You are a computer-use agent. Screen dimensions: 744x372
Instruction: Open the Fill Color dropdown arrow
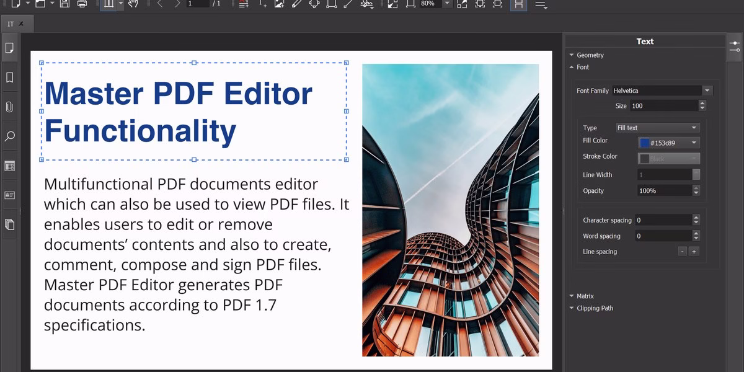pos(694,143)
